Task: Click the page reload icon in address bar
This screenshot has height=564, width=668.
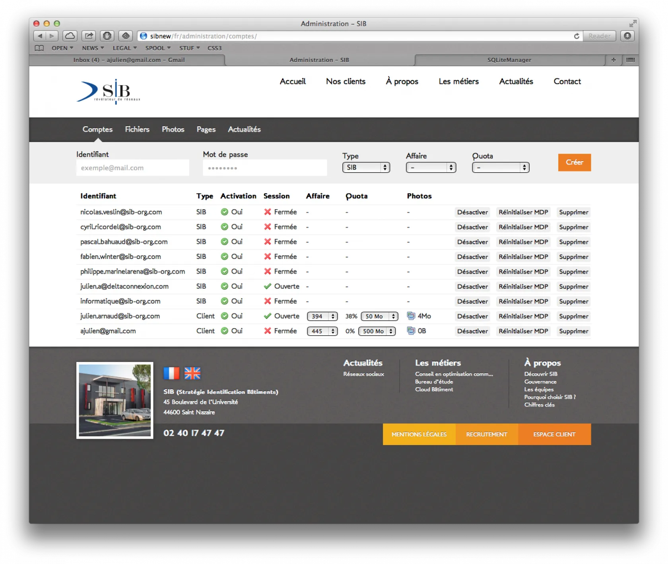Action: [x=576, y=36]
